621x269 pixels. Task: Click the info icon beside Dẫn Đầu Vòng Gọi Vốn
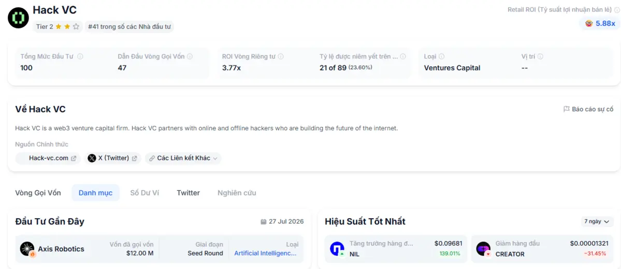tap(190, 56)
